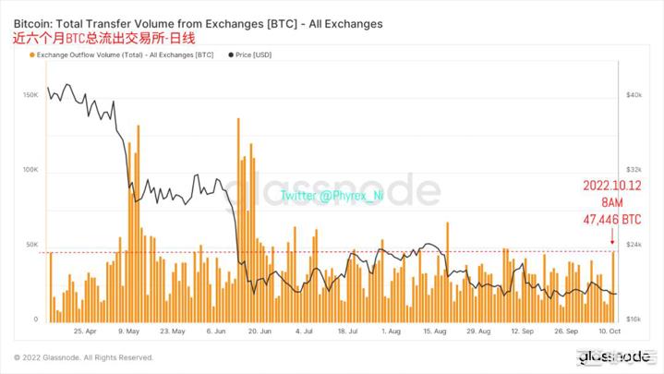Image resolution: width=664 pixels, height=374 pixels.
Task: Select the 9. May date axis label
Action: [x=130, y=330]
